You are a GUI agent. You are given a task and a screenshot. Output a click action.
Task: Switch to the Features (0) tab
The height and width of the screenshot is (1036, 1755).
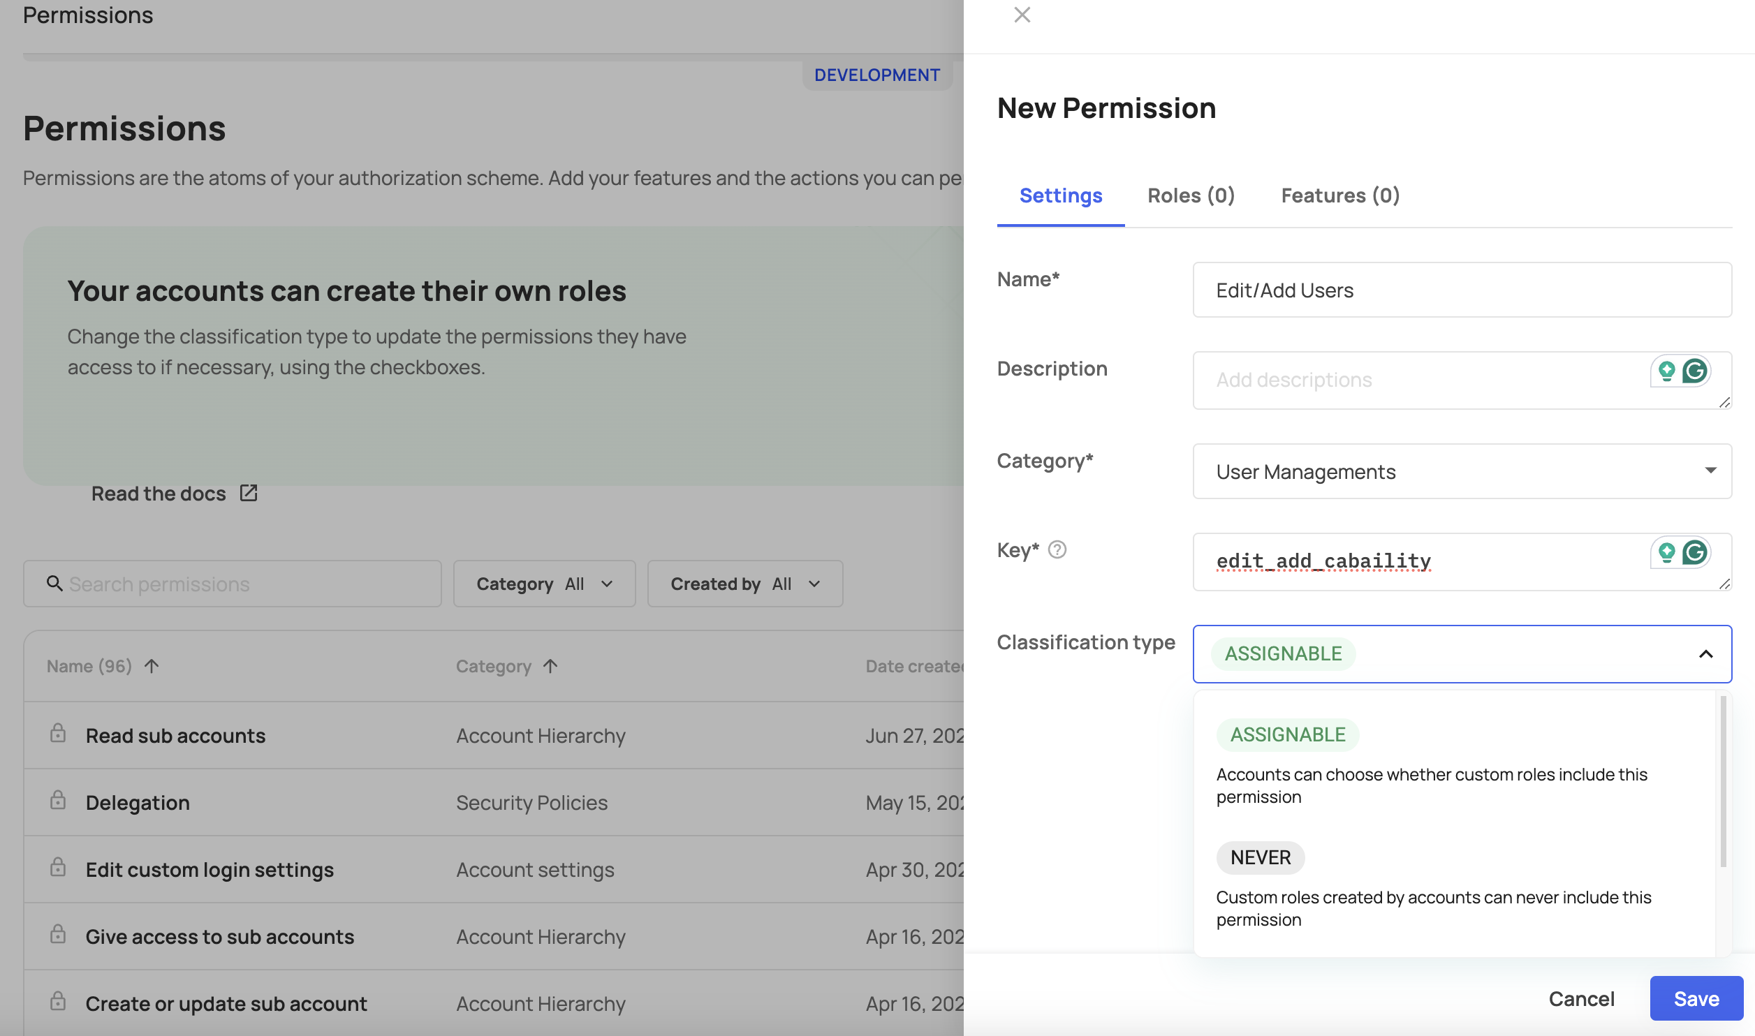coord(1339,195)
